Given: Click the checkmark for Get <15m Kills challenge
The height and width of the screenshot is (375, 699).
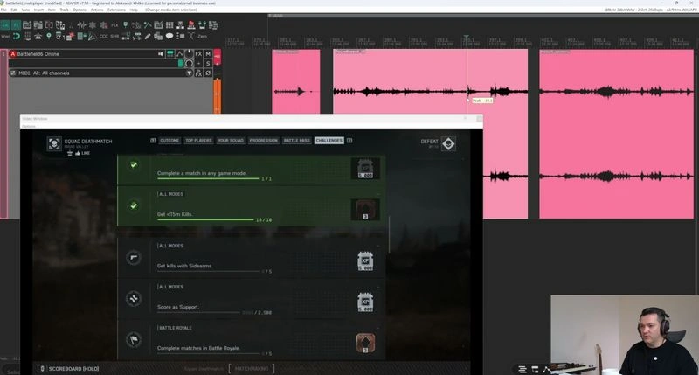Looking at the screenshot, I should (x=134, y=206).
